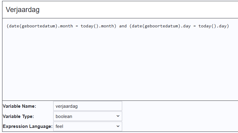Click the chevron arrow beside boolean

click(118, 116)
